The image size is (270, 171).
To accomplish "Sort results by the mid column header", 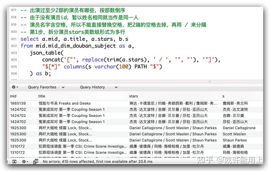I will (13, 96).
